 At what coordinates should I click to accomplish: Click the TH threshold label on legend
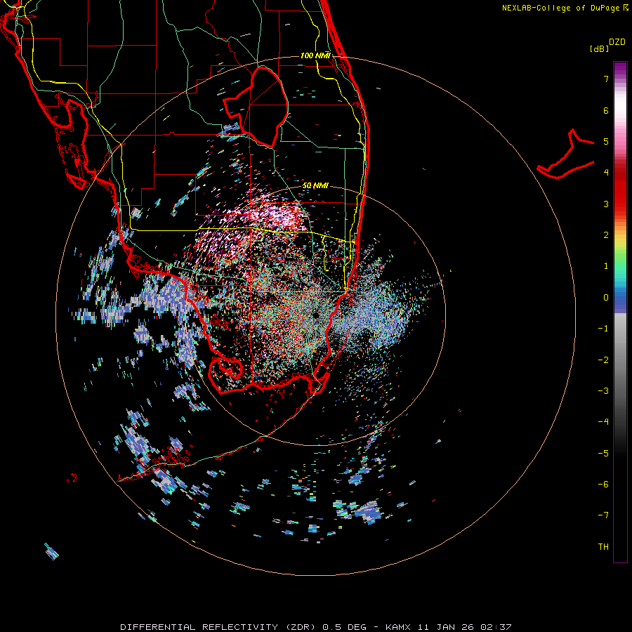603,547
